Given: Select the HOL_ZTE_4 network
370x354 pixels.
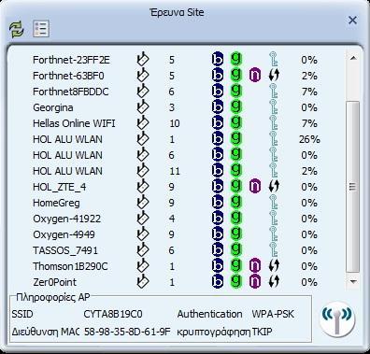Looking at the screenshot, I should coord(60,187).
